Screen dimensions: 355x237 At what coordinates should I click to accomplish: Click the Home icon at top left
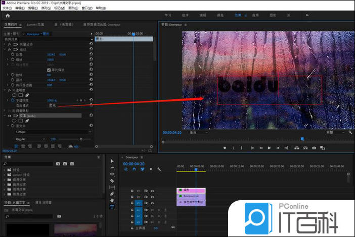coord(8,16)
